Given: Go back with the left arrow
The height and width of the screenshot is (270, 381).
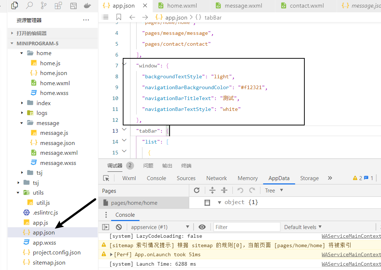Looking at the screenshot, I should 132,17.
